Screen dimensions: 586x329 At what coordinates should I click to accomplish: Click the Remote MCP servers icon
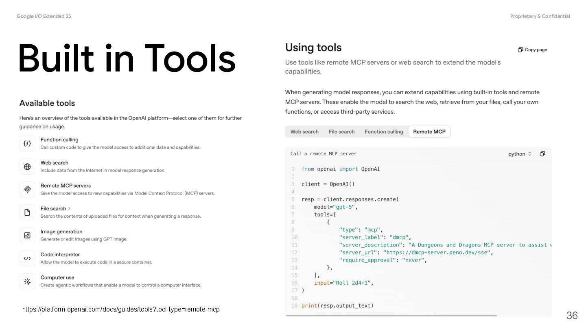(x=27, y=189)
